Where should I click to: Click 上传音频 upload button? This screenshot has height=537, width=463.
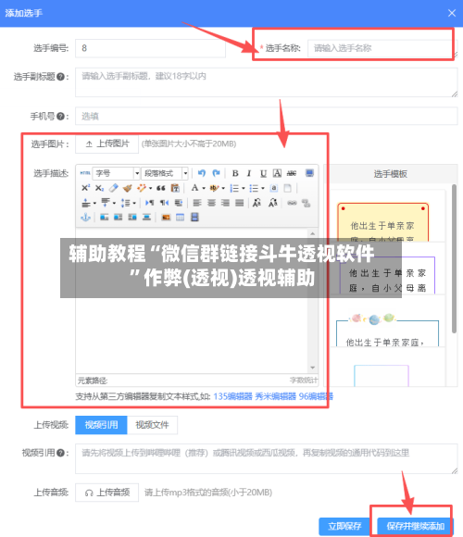click(x=106, y=493)
